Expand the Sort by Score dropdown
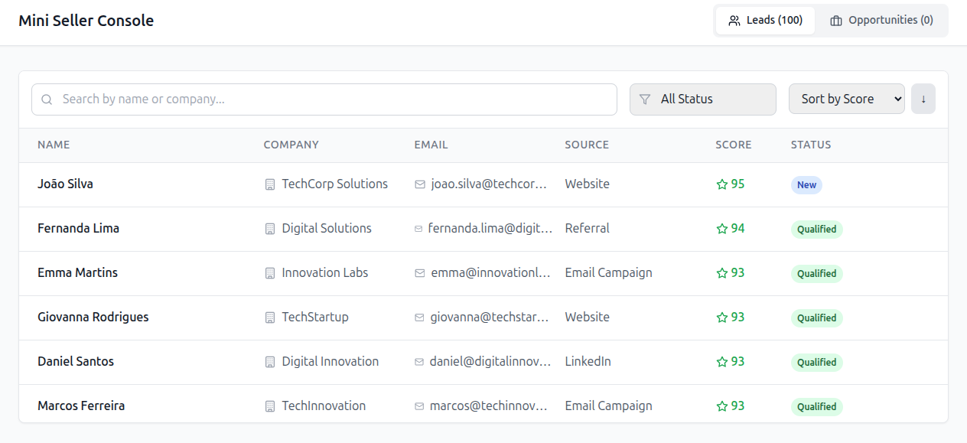Viewport: 967px width, 443px height. (846, 99)
